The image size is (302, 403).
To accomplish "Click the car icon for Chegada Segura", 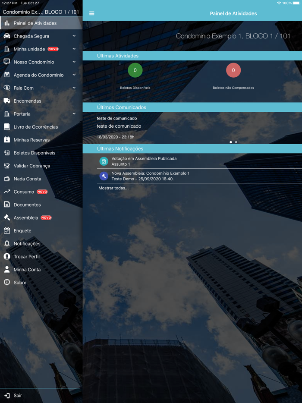I will coord(7,36).
